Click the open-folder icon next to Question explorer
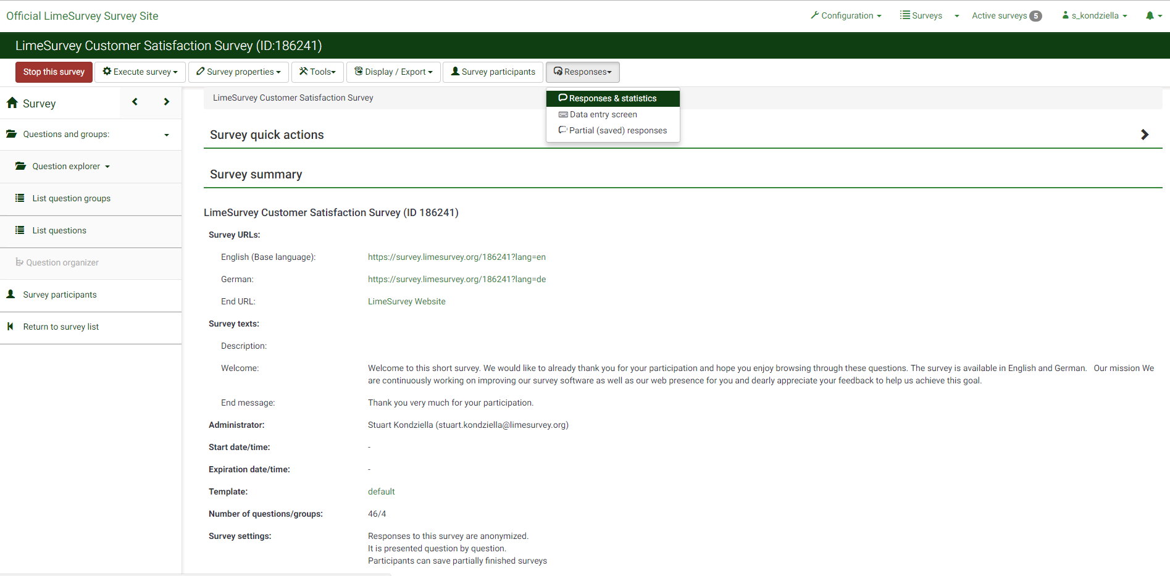Image resolution: width=1170 pixels, height=576 pixels. [x=21, y=166]
